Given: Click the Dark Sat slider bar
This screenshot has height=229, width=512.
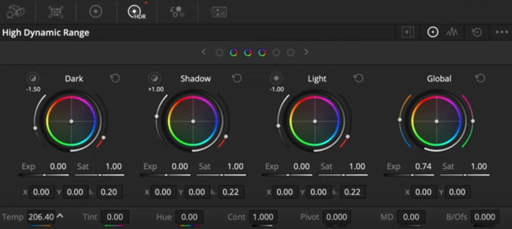Looking at the screenshot, I should (100, 175).
